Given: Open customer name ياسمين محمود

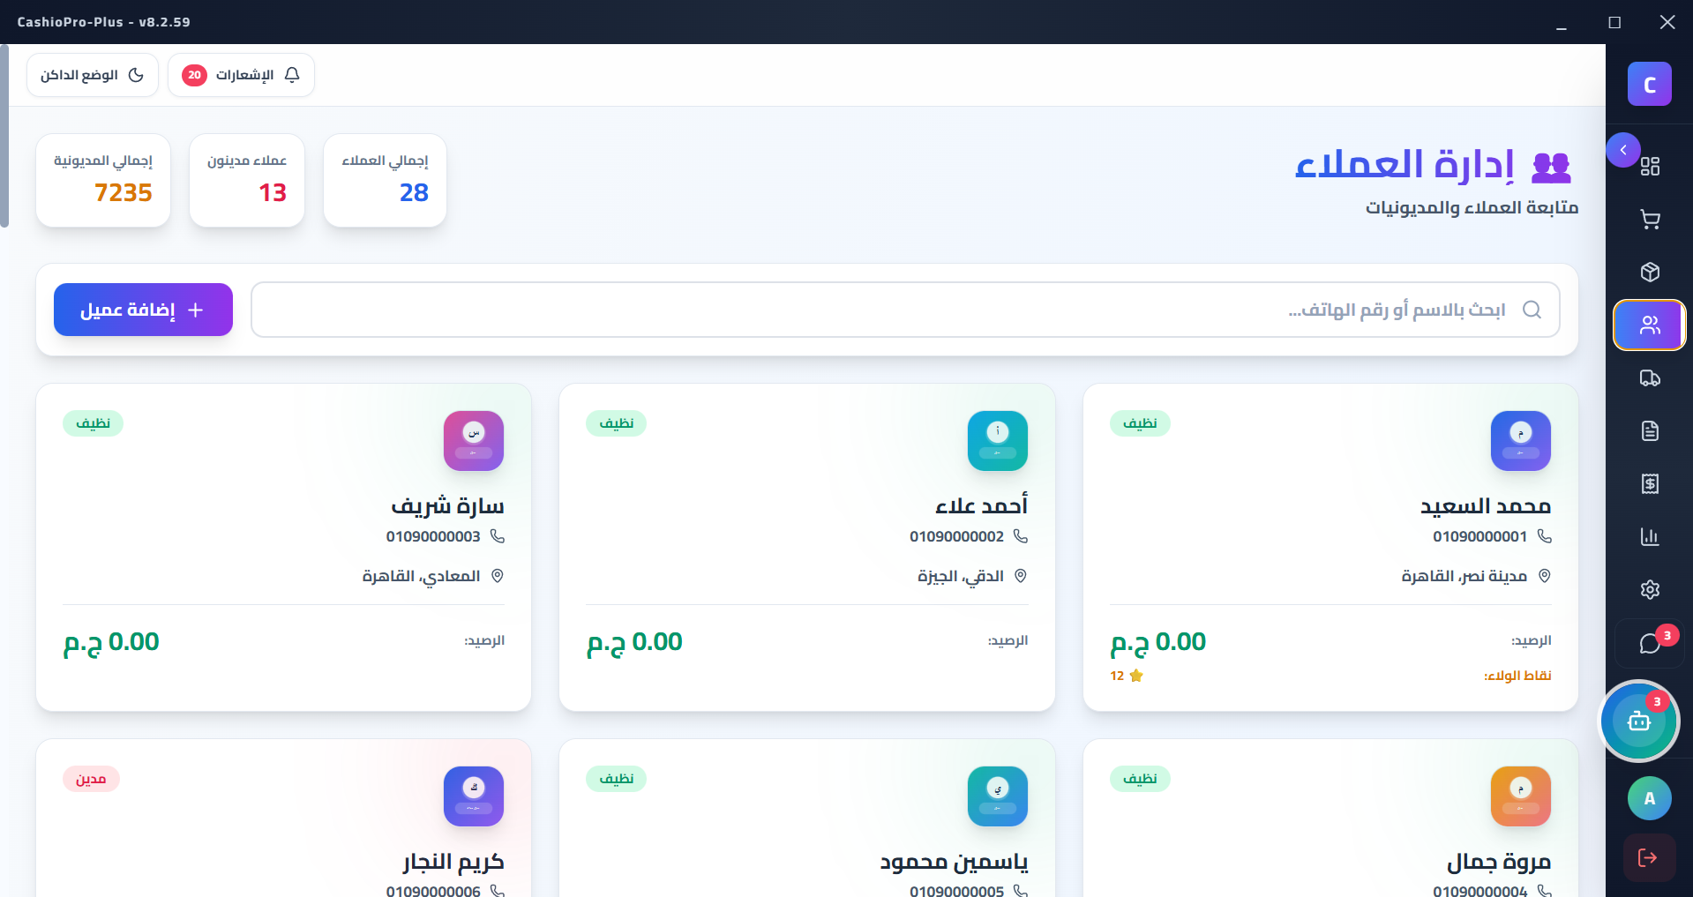Looking at the screenshot, I should [954, 862].
